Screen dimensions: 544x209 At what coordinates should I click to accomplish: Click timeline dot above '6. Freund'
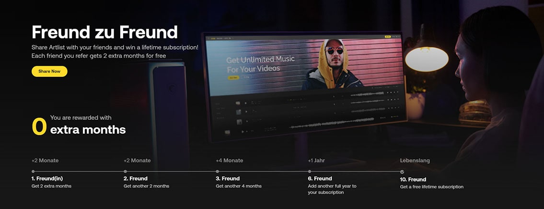(x=310, y=171)
